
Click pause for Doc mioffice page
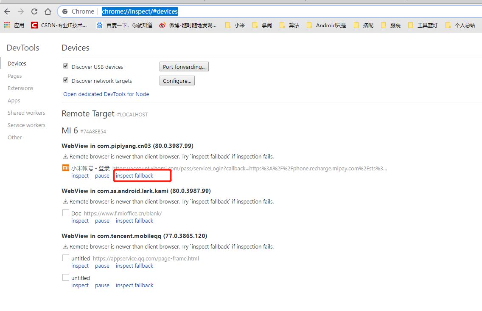(x=102, y=221)
